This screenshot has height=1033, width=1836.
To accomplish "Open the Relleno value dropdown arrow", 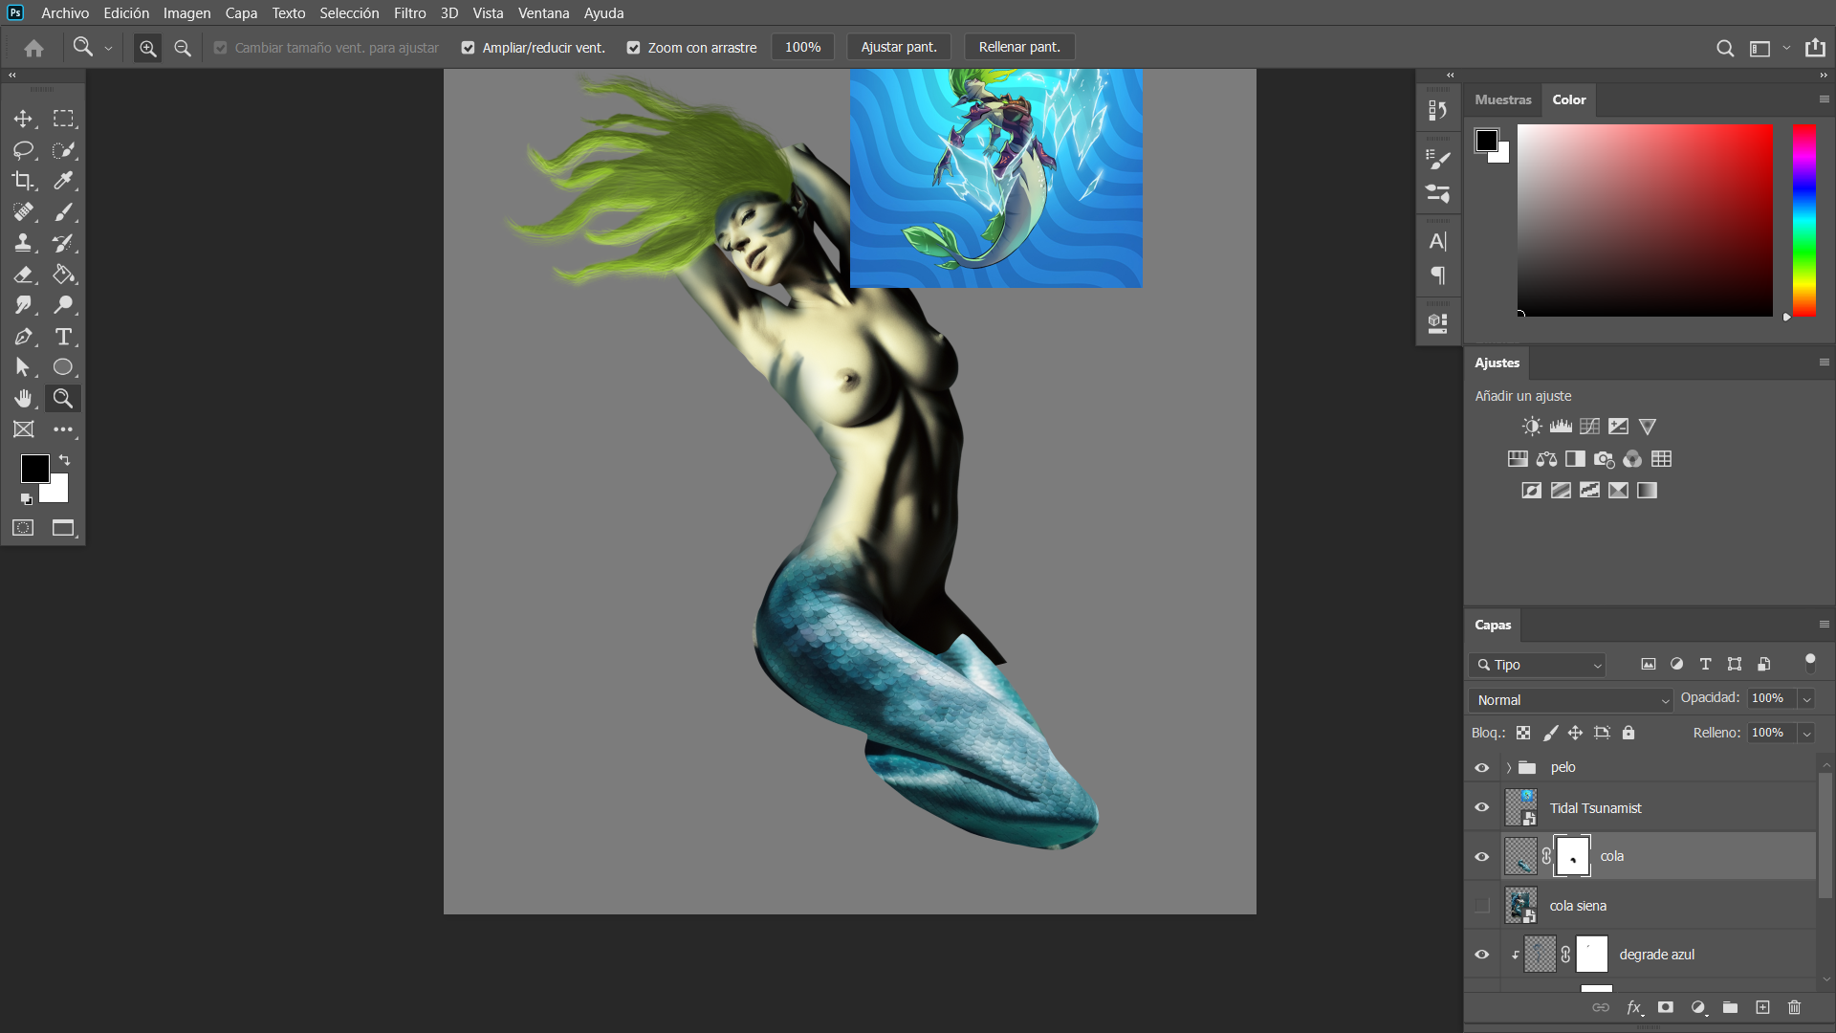I will tap(1806, 734).
